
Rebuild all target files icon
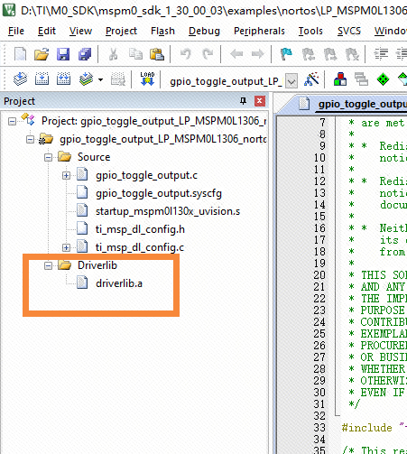pos(63,79)
